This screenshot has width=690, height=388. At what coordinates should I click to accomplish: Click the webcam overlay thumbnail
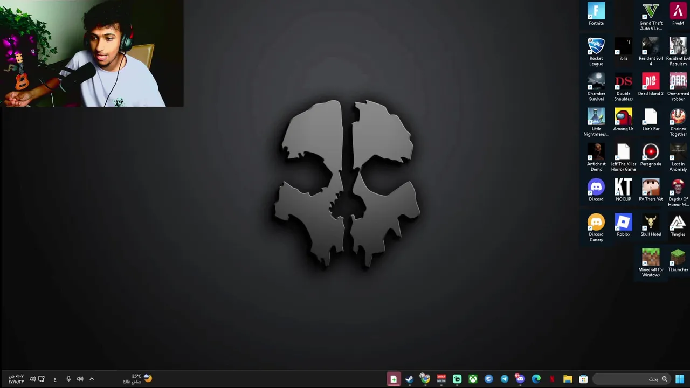pos(92,53)
